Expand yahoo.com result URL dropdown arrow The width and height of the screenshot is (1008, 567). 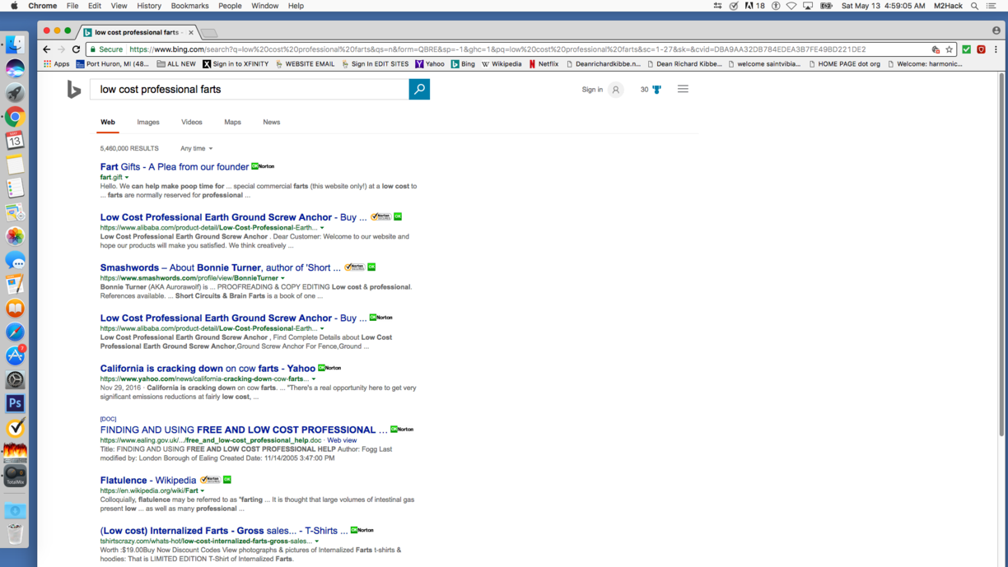click(x=314, y=379)
